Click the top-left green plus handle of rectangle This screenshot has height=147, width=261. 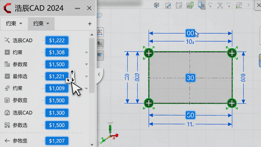pos(149,53)
